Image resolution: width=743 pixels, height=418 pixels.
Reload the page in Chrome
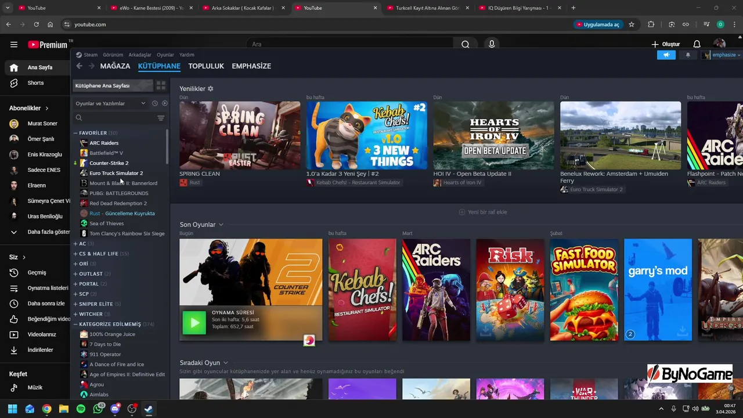(x=36, y=24)
